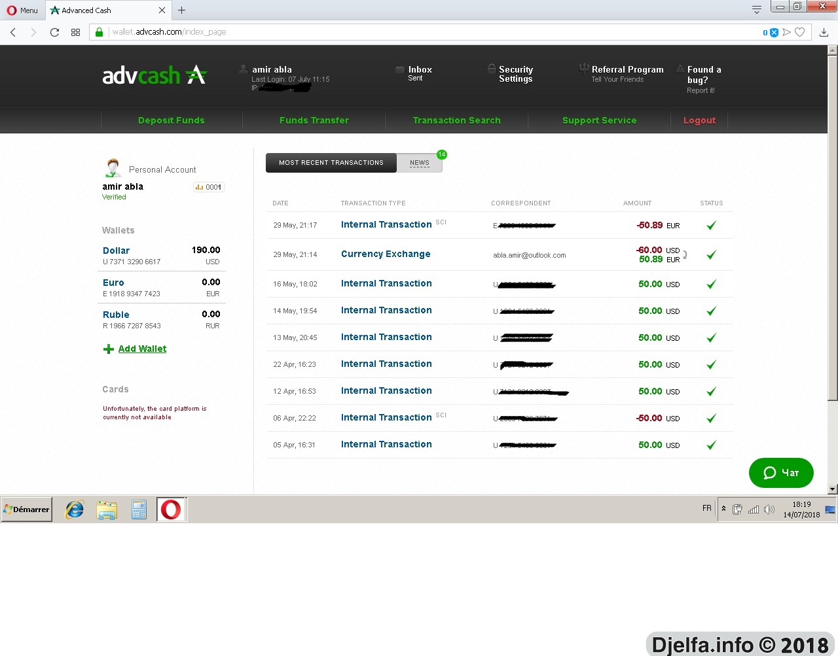The image size is (838, 656).
Task: Click status checkmark for 29 May 21:17 row
Action: pos(712,225)
